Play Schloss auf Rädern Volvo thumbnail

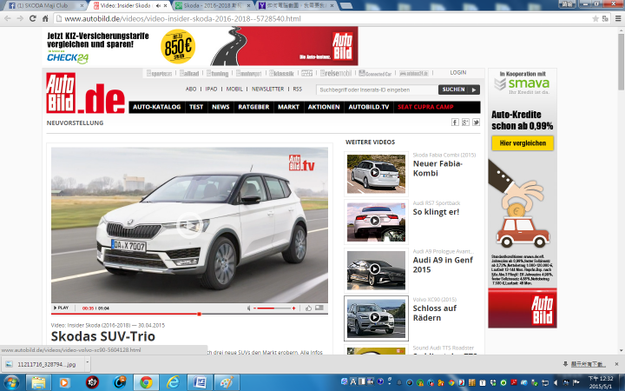376,318
